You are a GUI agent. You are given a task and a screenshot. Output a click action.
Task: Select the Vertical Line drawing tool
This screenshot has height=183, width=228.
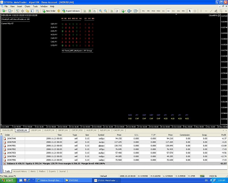pyautogui.click(x=201, y=11)
